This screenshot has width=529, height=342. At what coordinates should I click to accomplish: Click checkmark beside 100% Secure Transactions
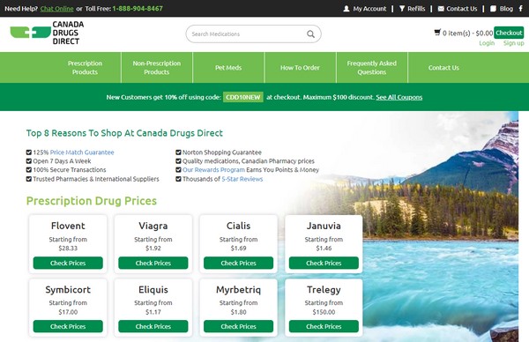[x=29, y=170]
